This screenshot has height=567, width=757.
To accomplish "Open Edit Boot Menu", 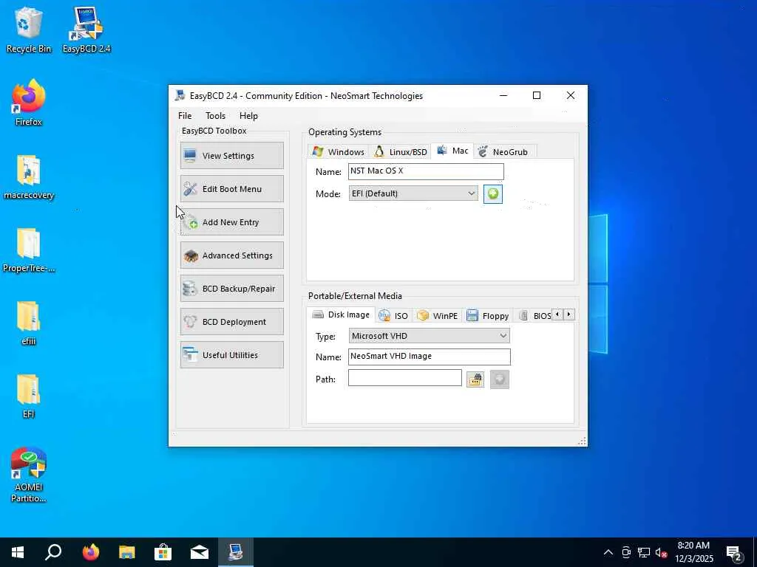I will coord(231,189).
